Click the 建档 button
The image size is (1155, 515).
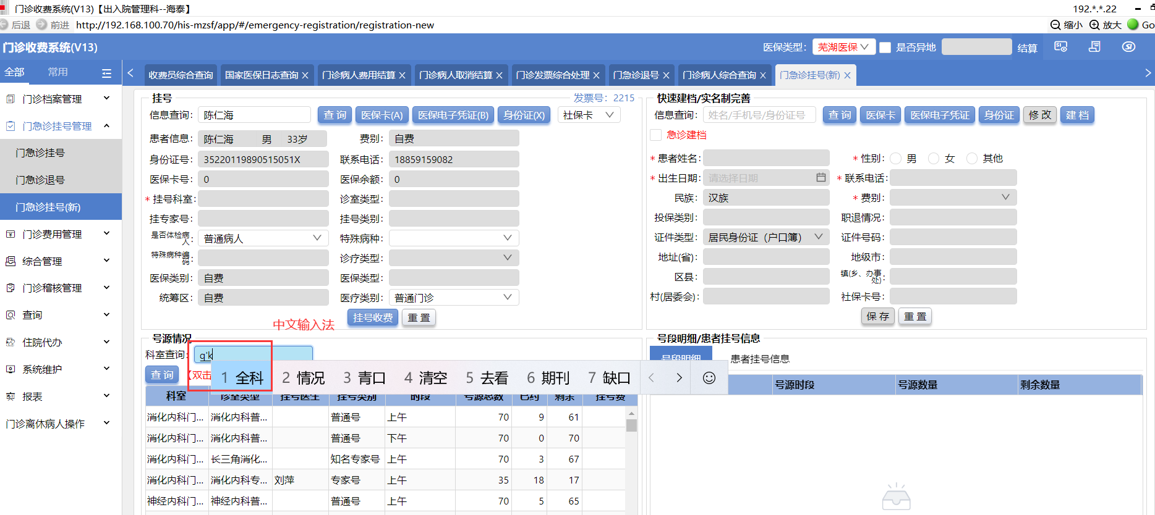[1077, 115]
